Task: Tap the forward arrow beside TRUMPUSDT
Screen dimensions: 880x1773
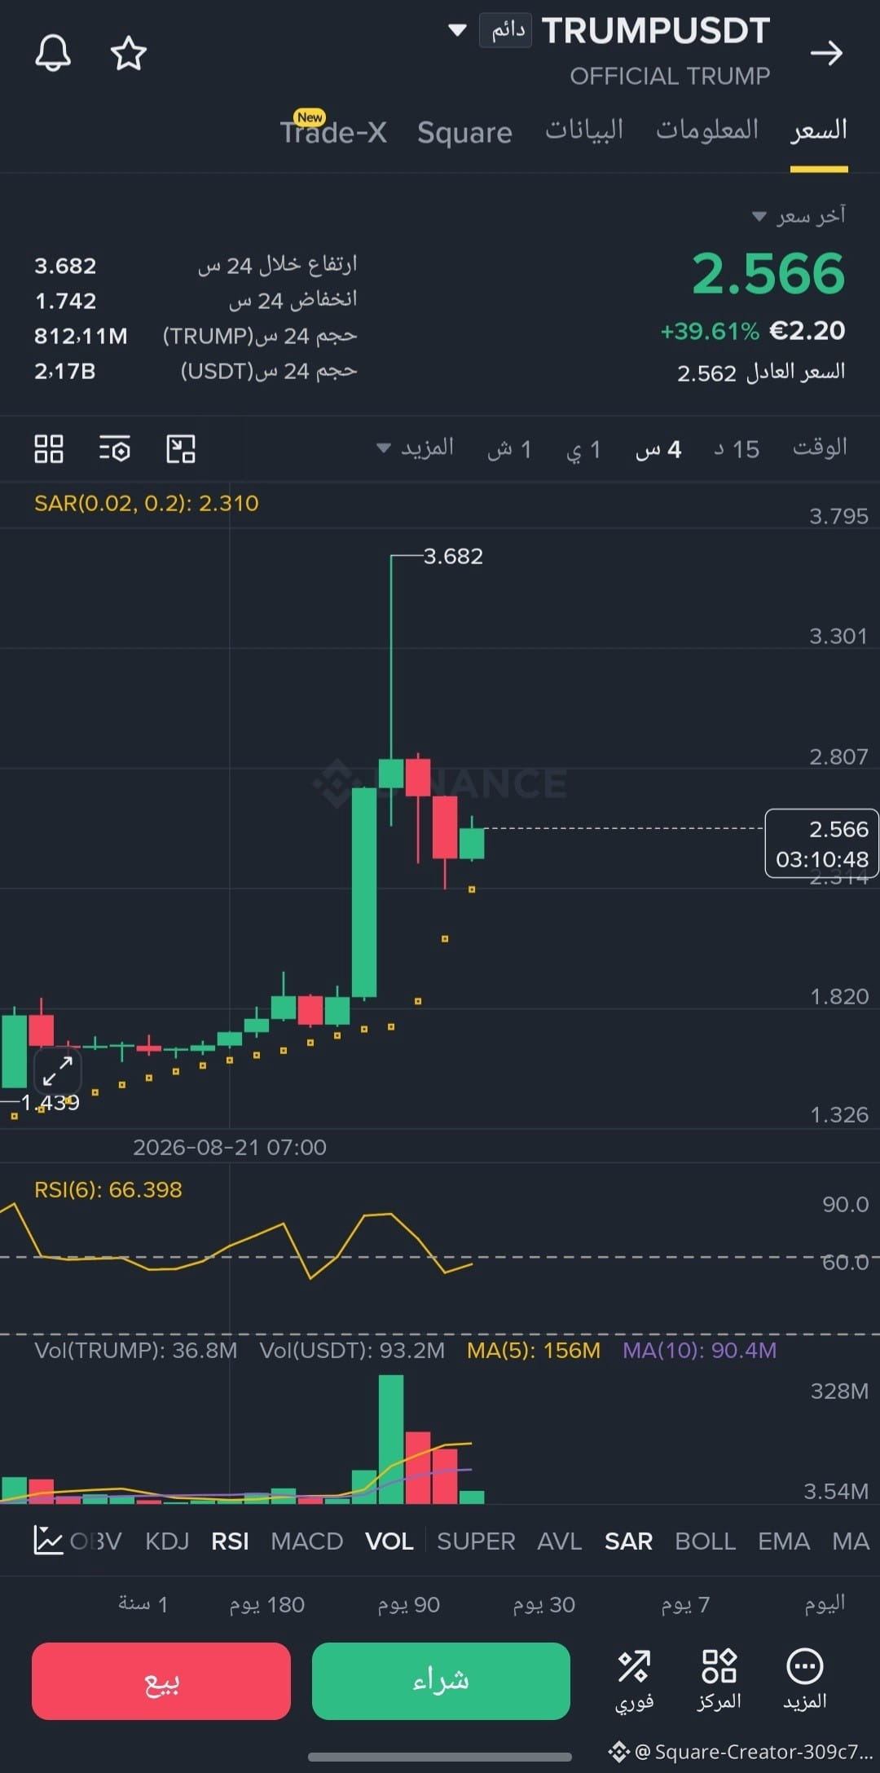Action: [x=826, y=54]
